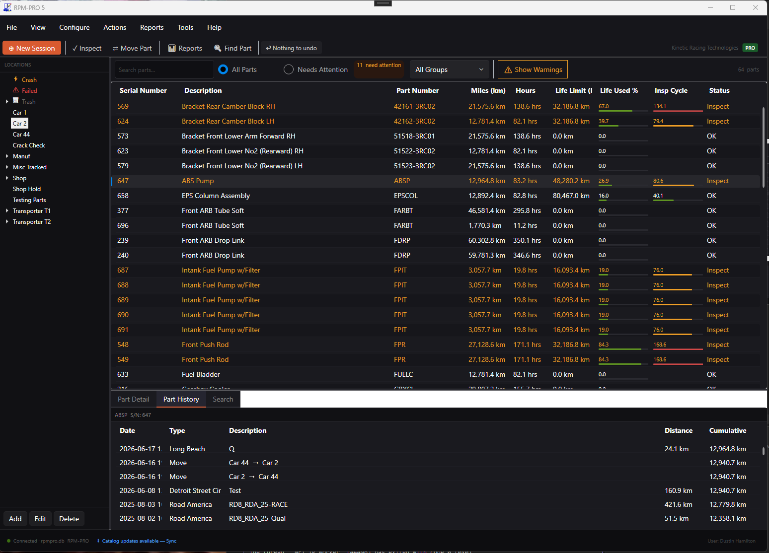Click the parts table vertical scrollbar
This screenshot has width=769, height=553.
(764, 147)
